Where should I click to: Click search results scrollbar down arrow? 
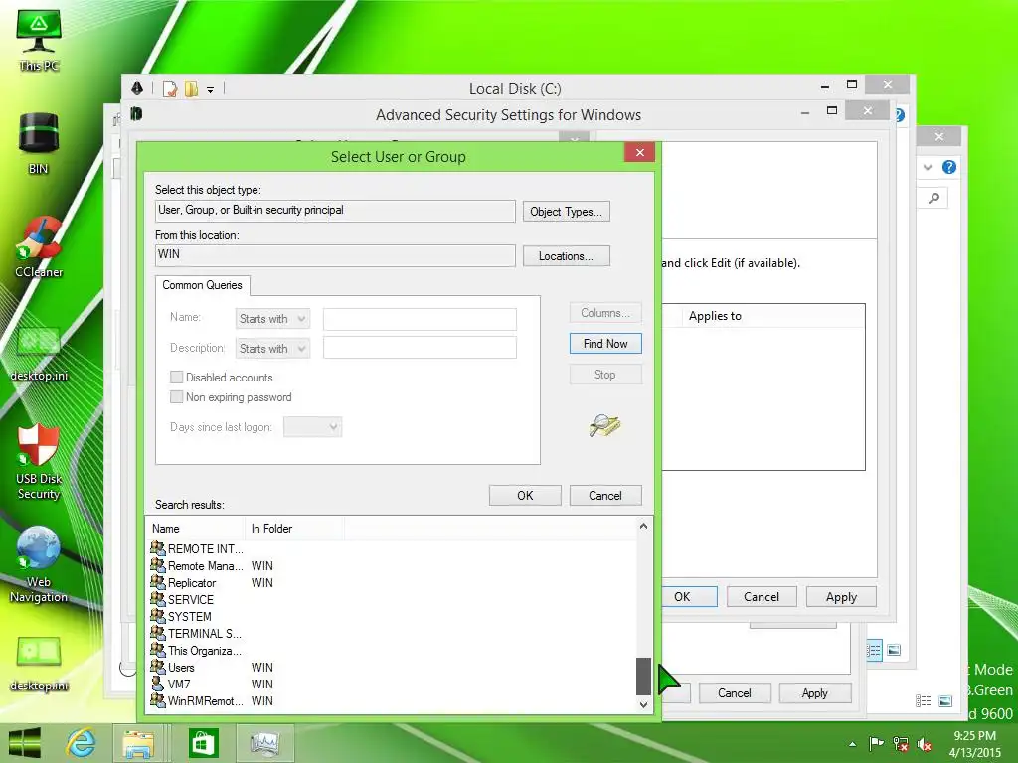point(643,704)
